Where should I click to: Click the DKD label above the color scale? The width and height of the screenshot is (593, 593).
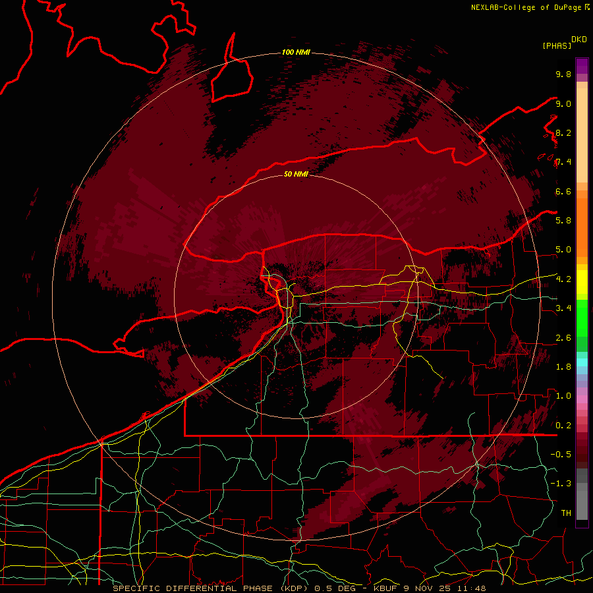coord(579,40)
